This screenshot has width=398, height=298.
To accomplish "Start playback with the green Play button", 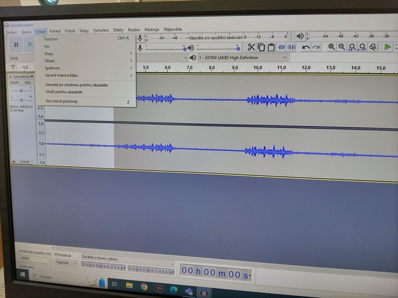I will (x=30, y=45).
